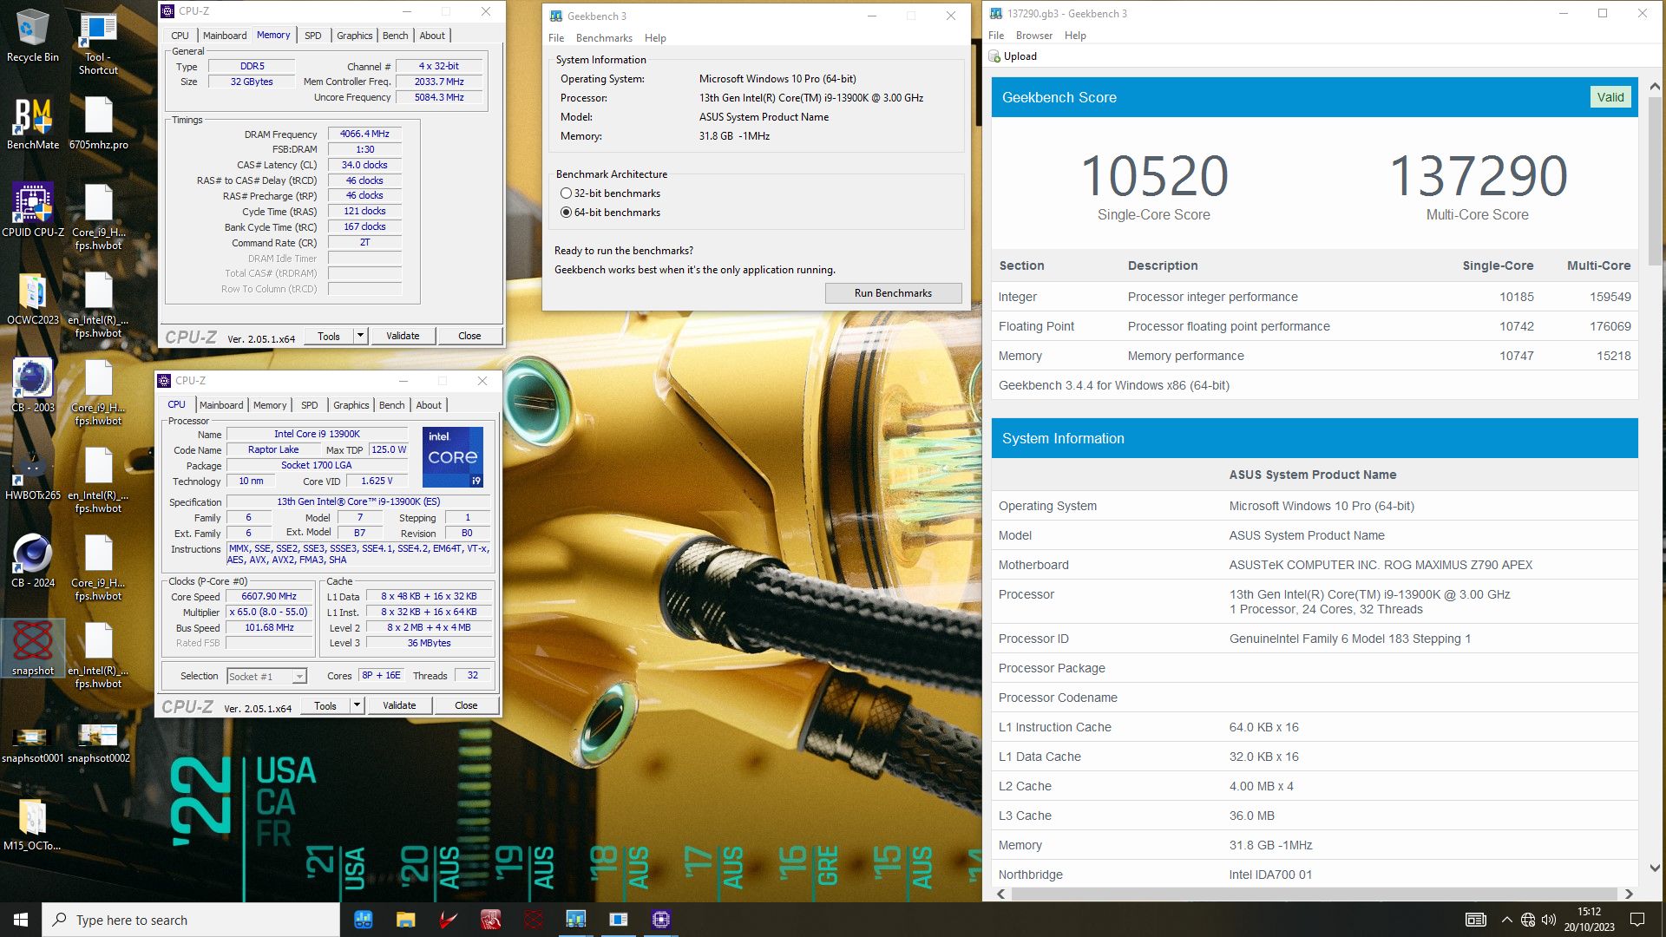Open the Socket #1 selection dropdown
Viewport: 1666px width, 937px height.
pos(266,677)
